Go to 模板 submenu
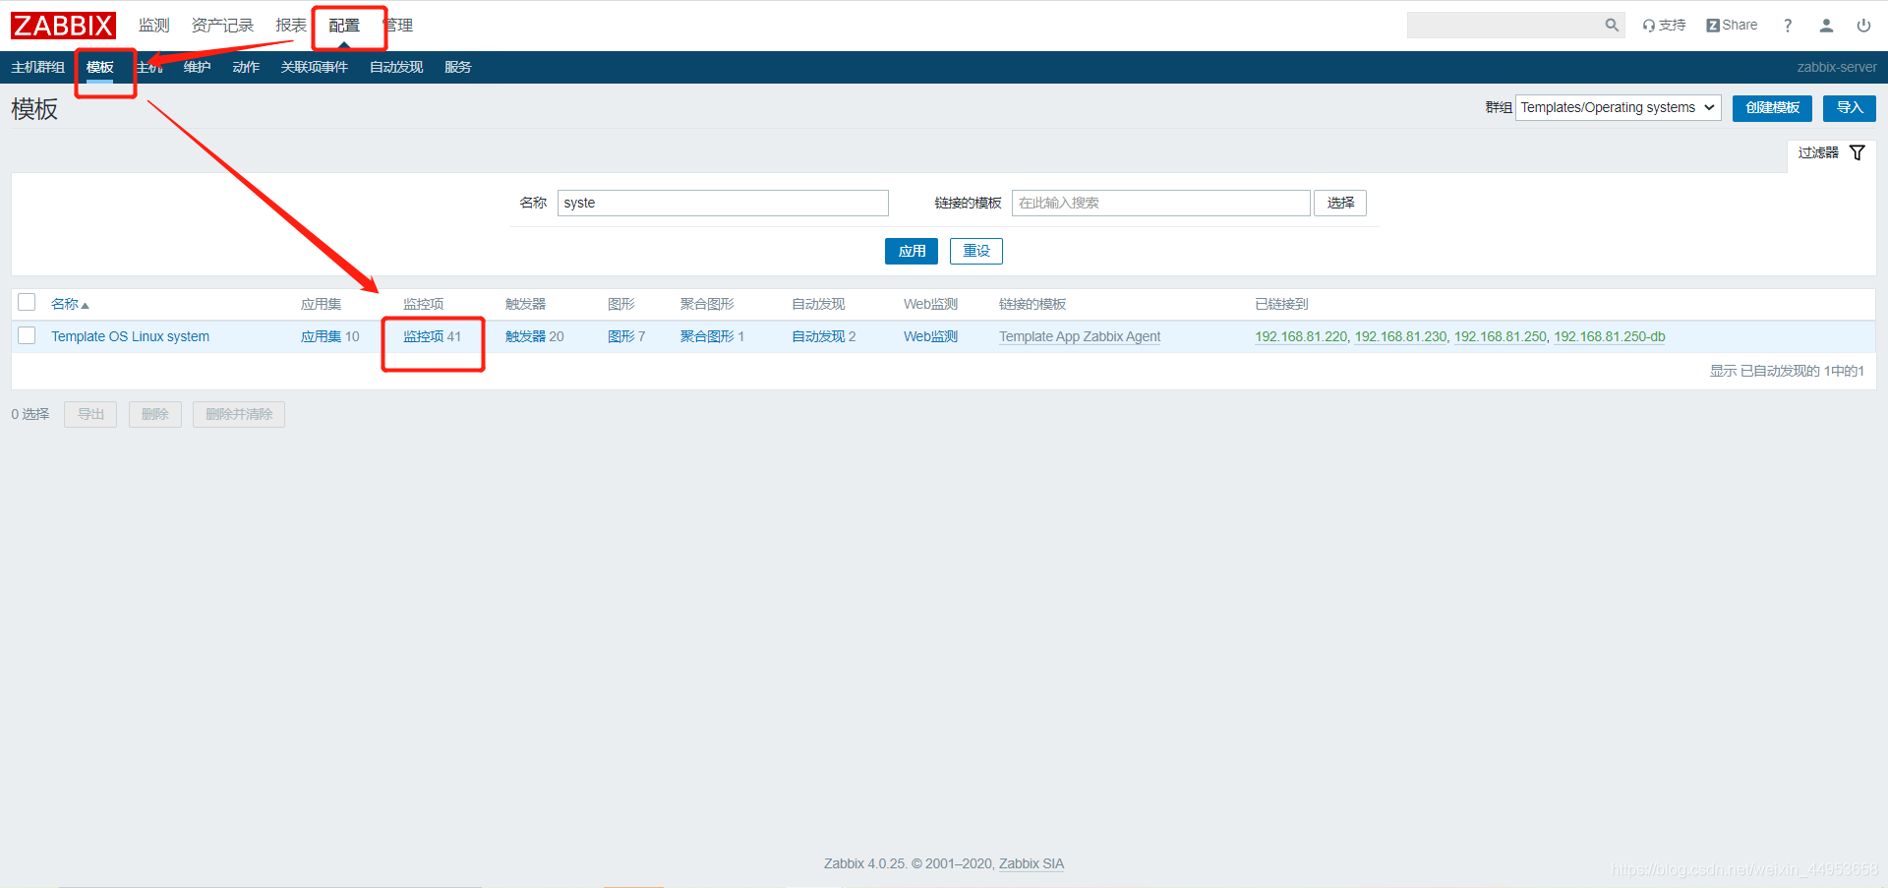 (100, 67)
